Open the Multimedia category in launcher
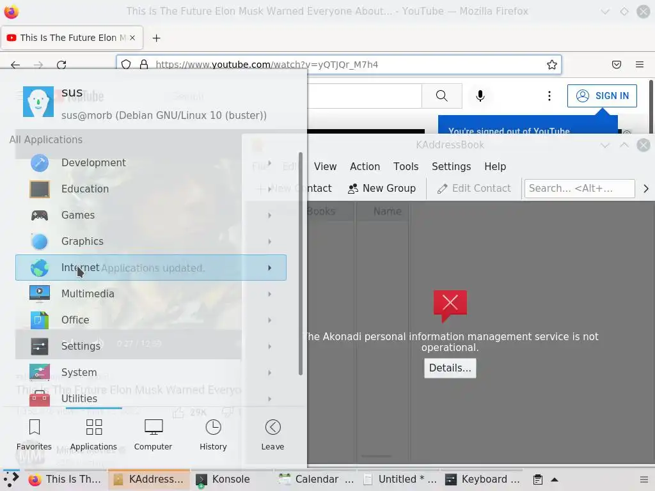Screen dimensions: 655x491 click(150, 294)
